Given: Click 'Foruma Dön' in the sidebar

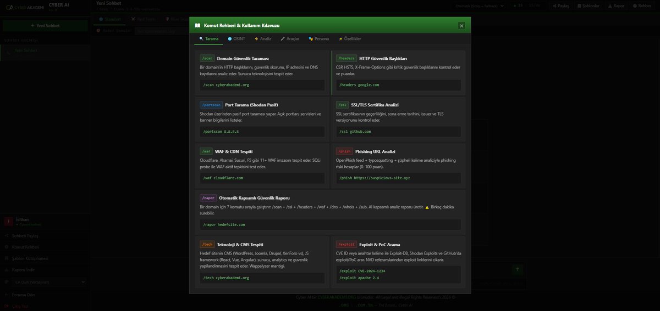Looking at the screenshot, I should [45, 295].
